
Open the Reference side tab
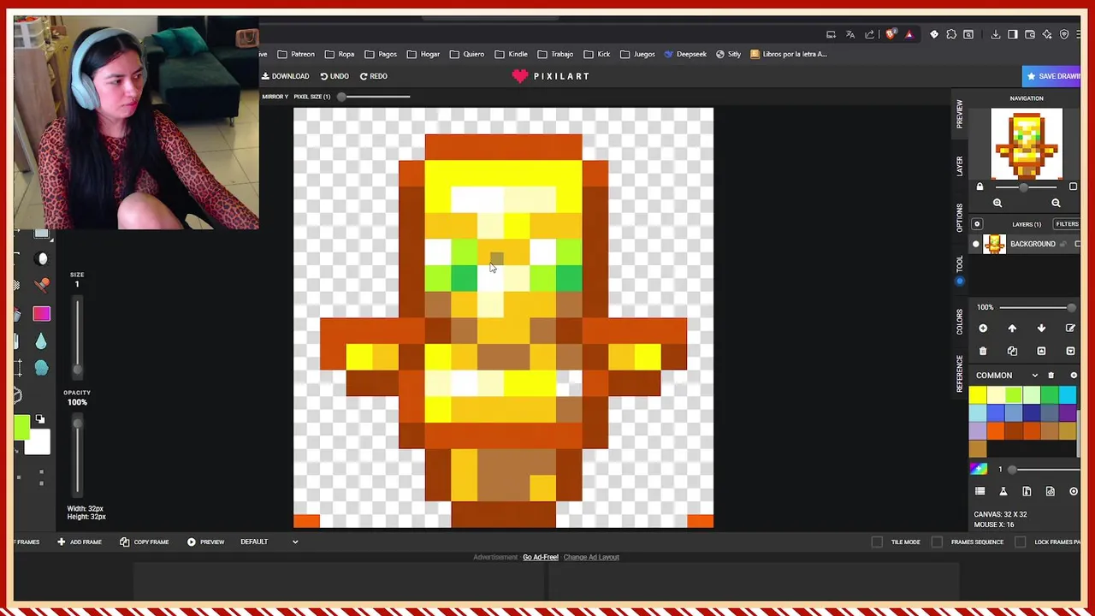pyautogui.click(x=960, y=373)
